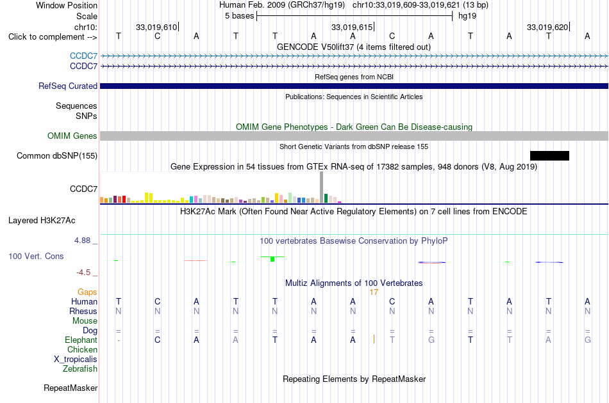Click the Scale label
Viewport: 609px width, 403px height.
click(x=87, y=16)
